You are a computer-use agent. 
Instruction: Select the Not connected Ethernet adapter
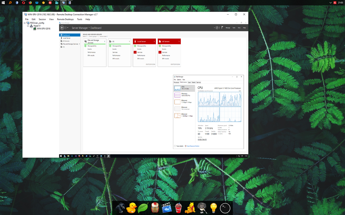click(x=184, y=108)
